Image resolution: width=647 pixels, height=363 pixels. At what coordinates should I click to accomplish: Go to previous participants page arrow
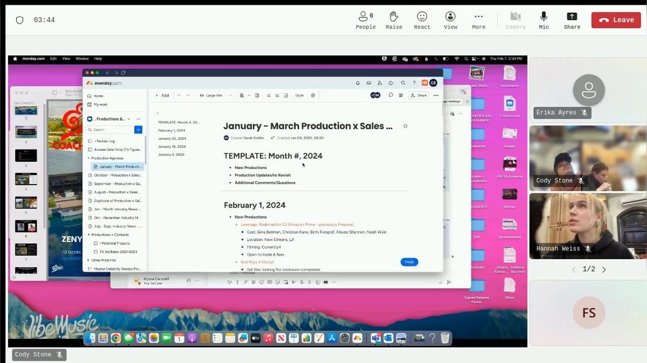tap(574, 269)
